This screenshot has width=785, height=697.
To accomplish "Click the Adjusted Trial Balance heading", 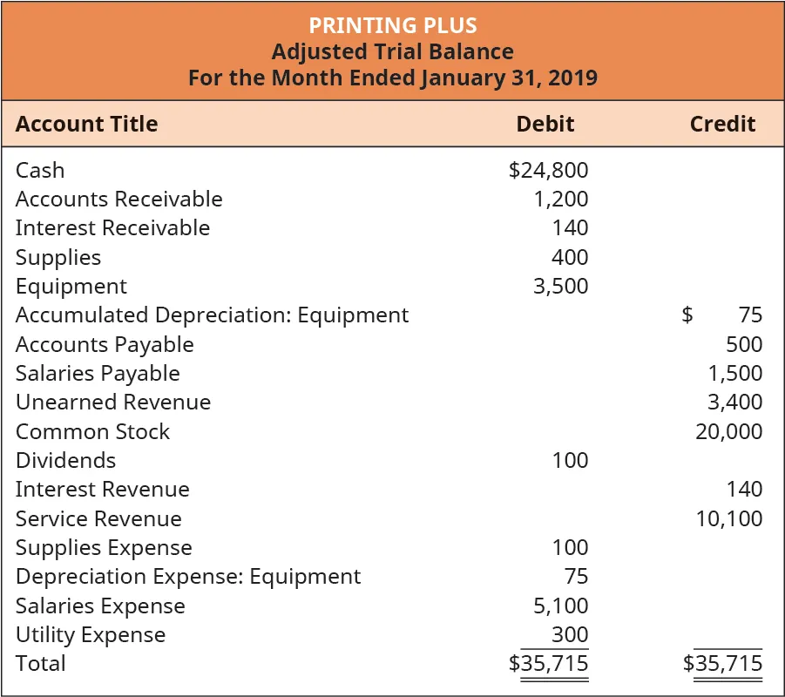I will [x=392, y=51].
